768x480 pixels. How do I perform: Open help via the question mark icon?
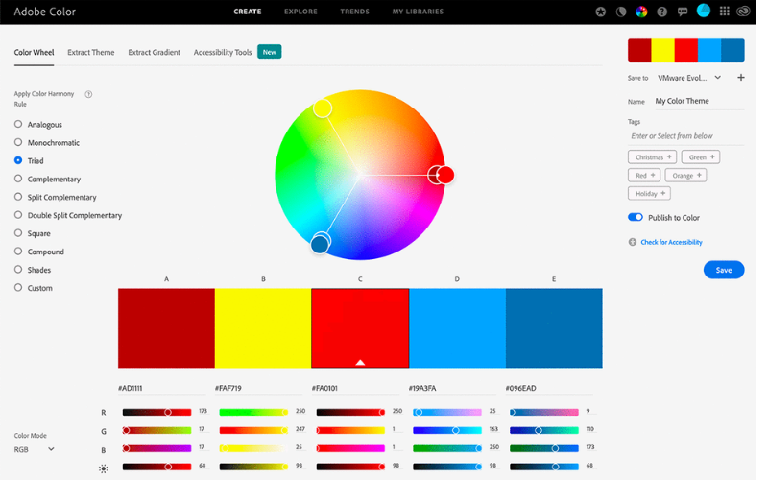coord(662,12)
